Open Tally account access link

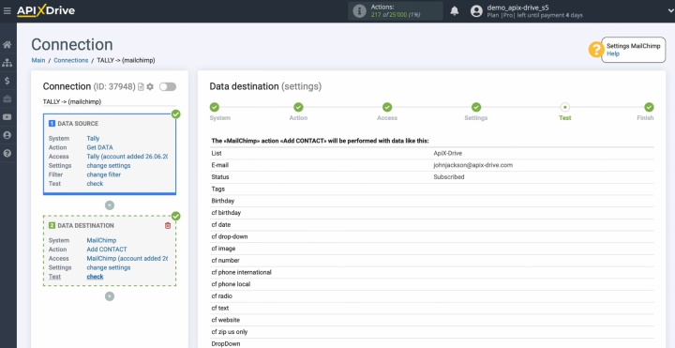[127, 157]
